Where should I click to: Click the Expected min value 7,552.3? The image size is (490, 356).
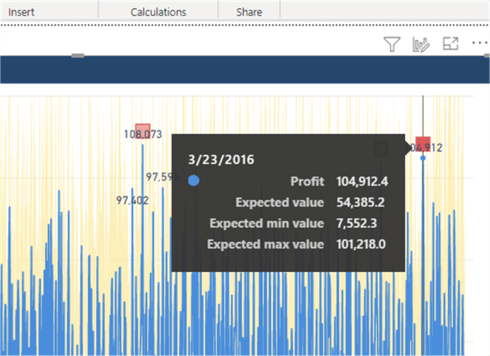(357, 224)
